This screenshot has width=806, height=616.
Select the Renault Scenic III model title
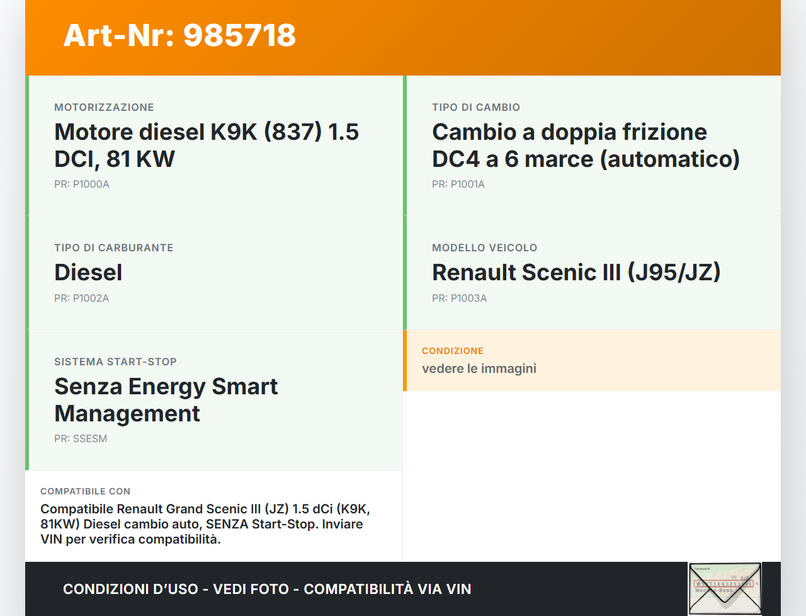(x=576, y=273)
